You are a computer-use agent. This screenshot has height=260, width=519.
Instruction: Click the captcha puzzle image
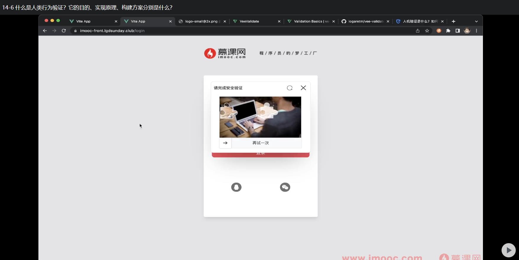click(x=260, y=117)
